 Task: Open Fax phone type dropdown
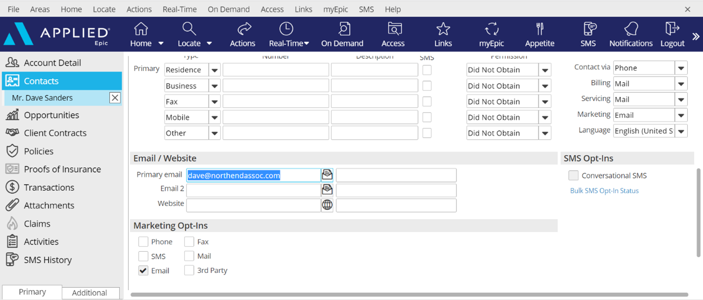(215, 101)
